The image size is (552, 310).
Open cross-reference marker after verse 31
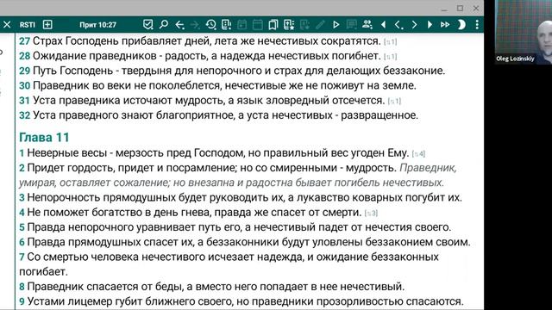[x=394, y=102]
